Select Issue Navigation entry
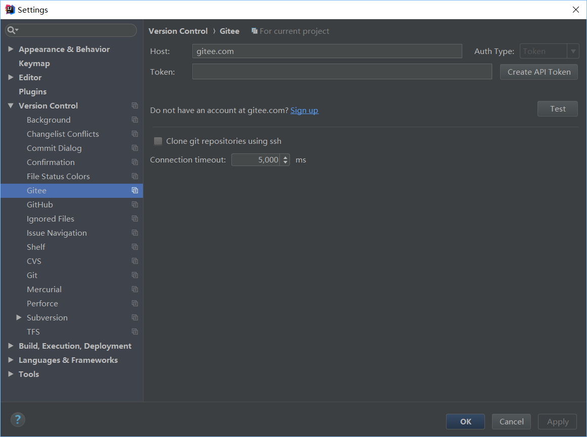 click(x=57, y=233)
